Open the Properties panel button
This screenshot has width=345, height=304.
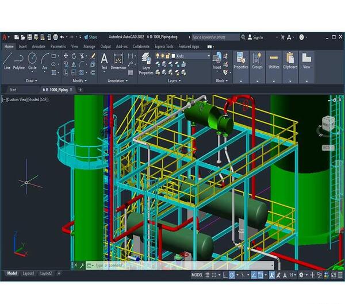[x=241, y=67]
